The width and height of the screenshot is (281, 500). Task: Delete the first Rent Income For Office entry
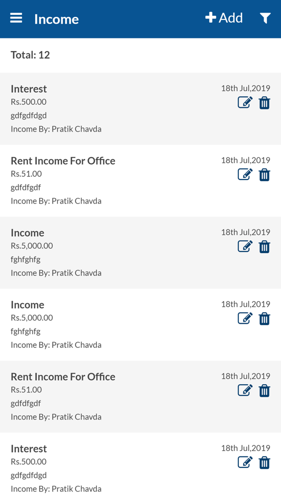pyautogui.click(x=264, y=175)
